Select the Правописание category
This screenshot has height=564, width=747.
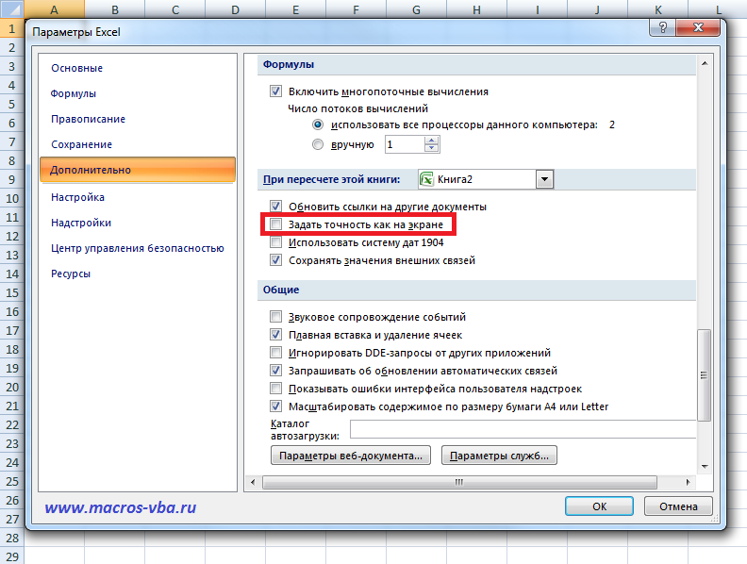[x=88, y=119]
